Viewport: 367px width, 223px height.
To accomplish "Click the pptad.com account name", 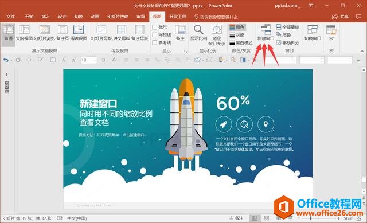I will [x=286, y=6].
